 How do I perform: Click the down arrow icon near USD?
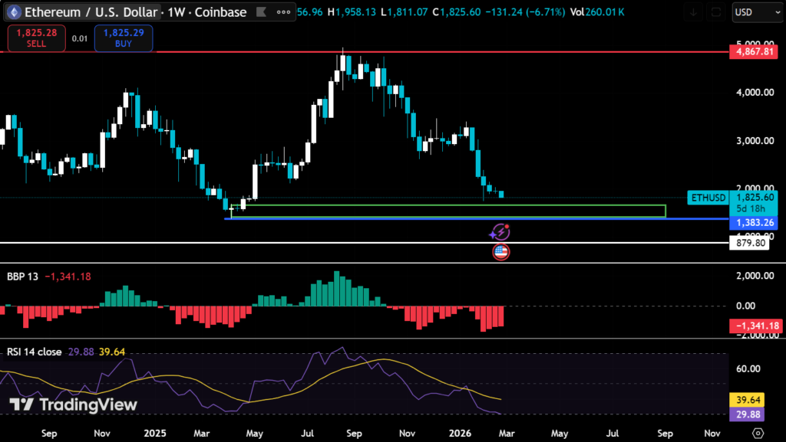pos(694,12)
